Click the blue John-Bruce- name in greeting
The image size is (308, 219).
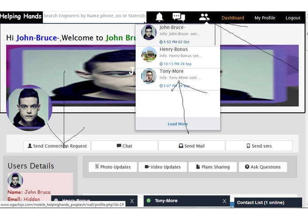tap(38, 38)
